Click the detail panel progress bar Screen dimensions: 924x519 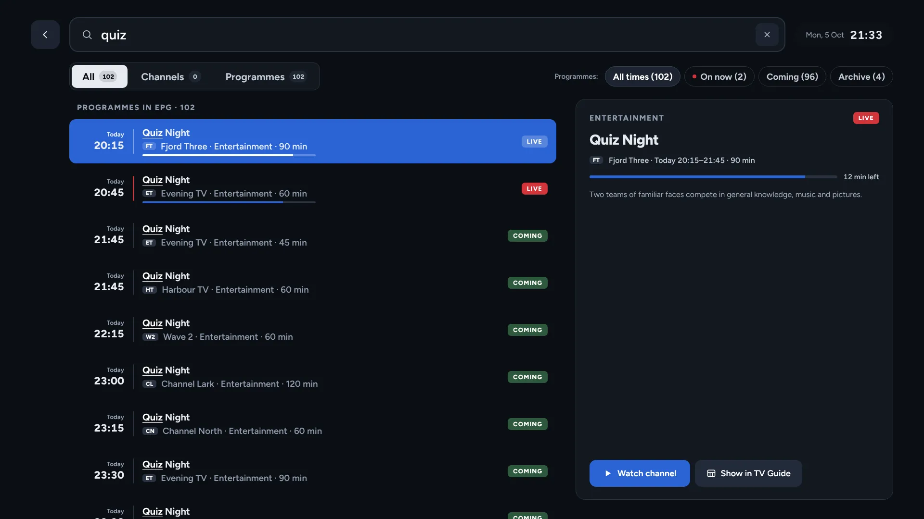click(713, 177)
